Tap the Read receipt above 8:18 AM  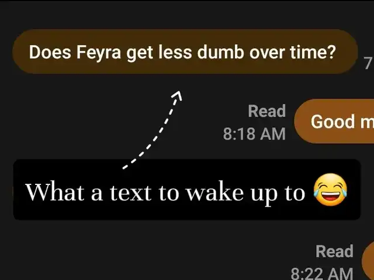point(266,111)
